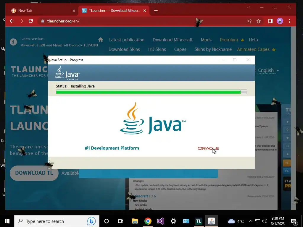
Task: Click the DOWNLOAD TL button
Action: [34, 173]
